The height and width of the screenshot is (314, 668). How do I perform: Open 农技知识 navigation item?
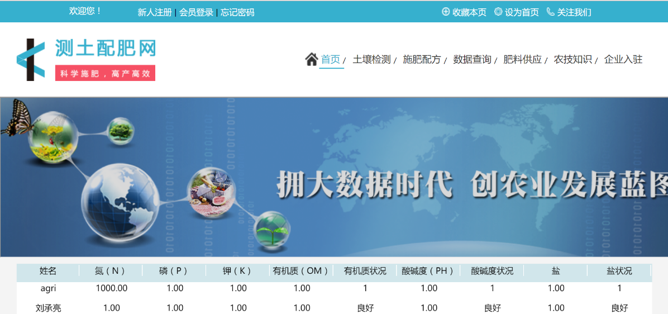click(x=572, y=59)
